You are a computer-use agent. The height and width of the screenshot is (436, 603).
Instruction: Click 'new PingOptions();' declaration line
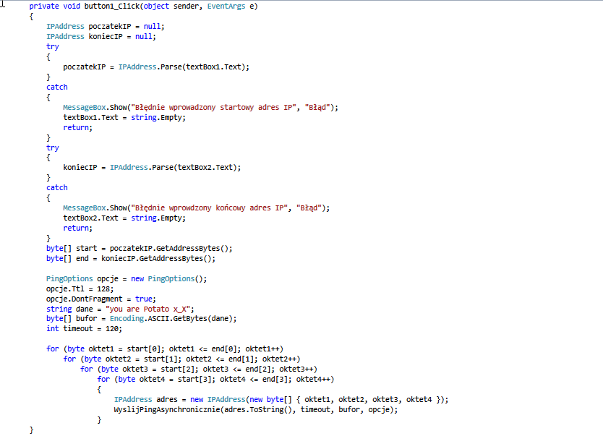click(127, 279)
